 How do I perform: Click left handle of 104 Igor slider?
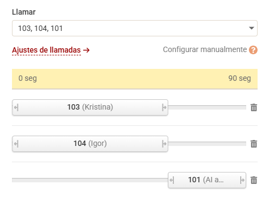[16, 144]
